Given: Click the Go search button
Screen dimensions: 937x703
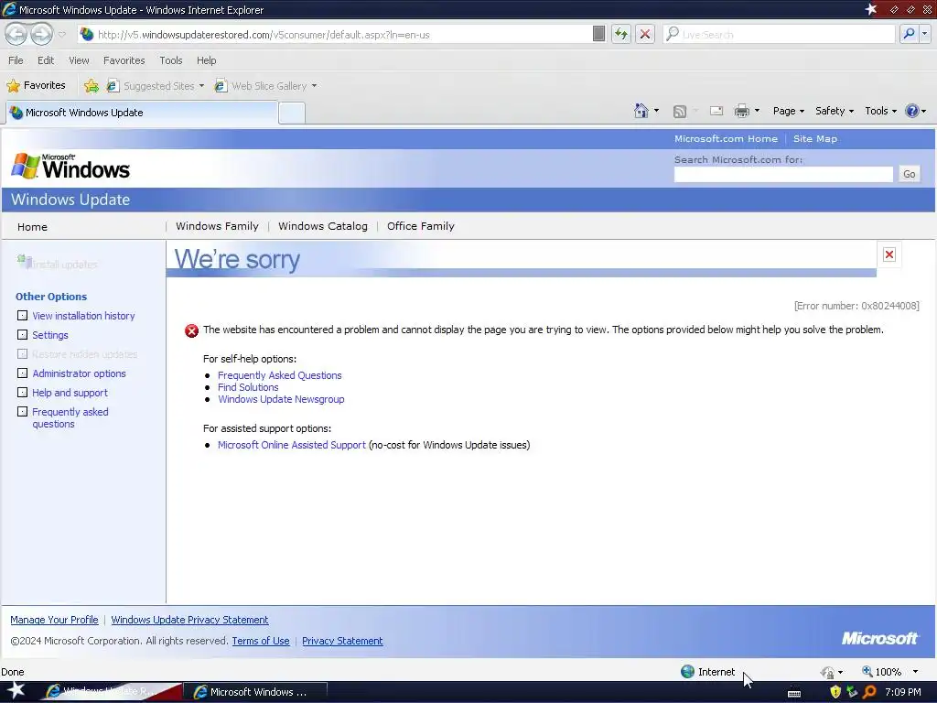Looking at the screenshot, I should click(x=909, y=174).
